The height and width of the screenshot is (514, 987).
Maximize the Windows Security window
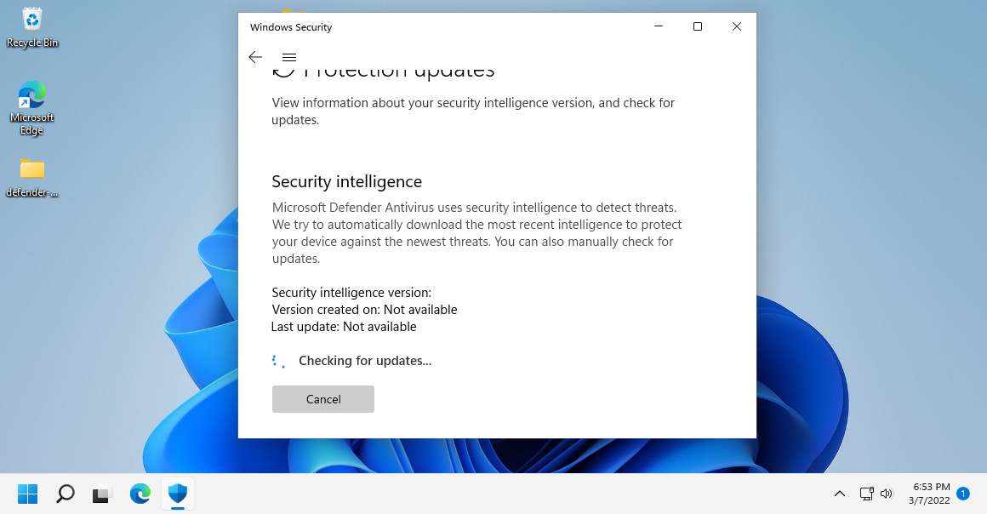[698, 26]
